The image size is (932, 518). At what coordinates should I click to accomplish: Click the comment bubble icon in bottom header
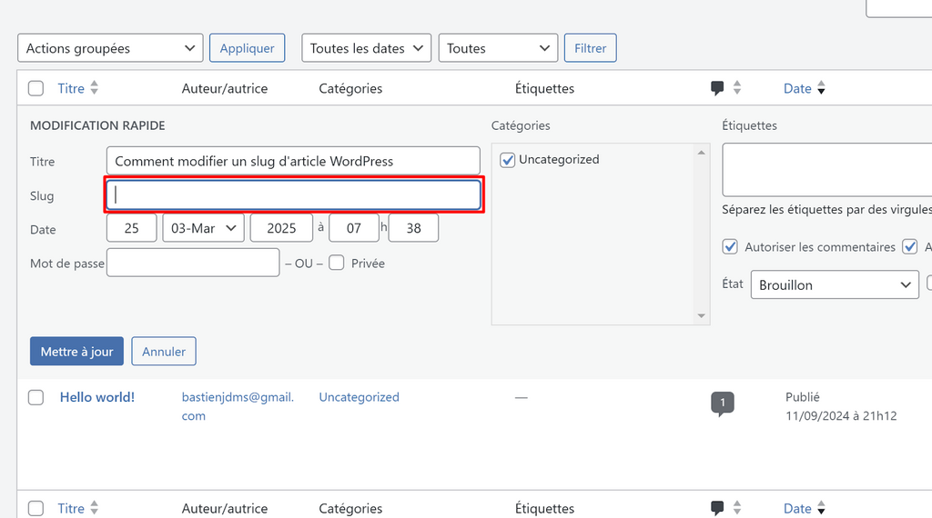click(x=718, y=508)
